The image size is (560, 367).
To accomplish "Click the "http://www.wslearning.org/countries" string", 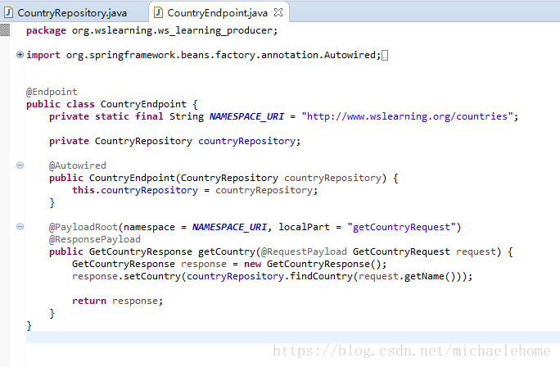I will coord(407,116).
